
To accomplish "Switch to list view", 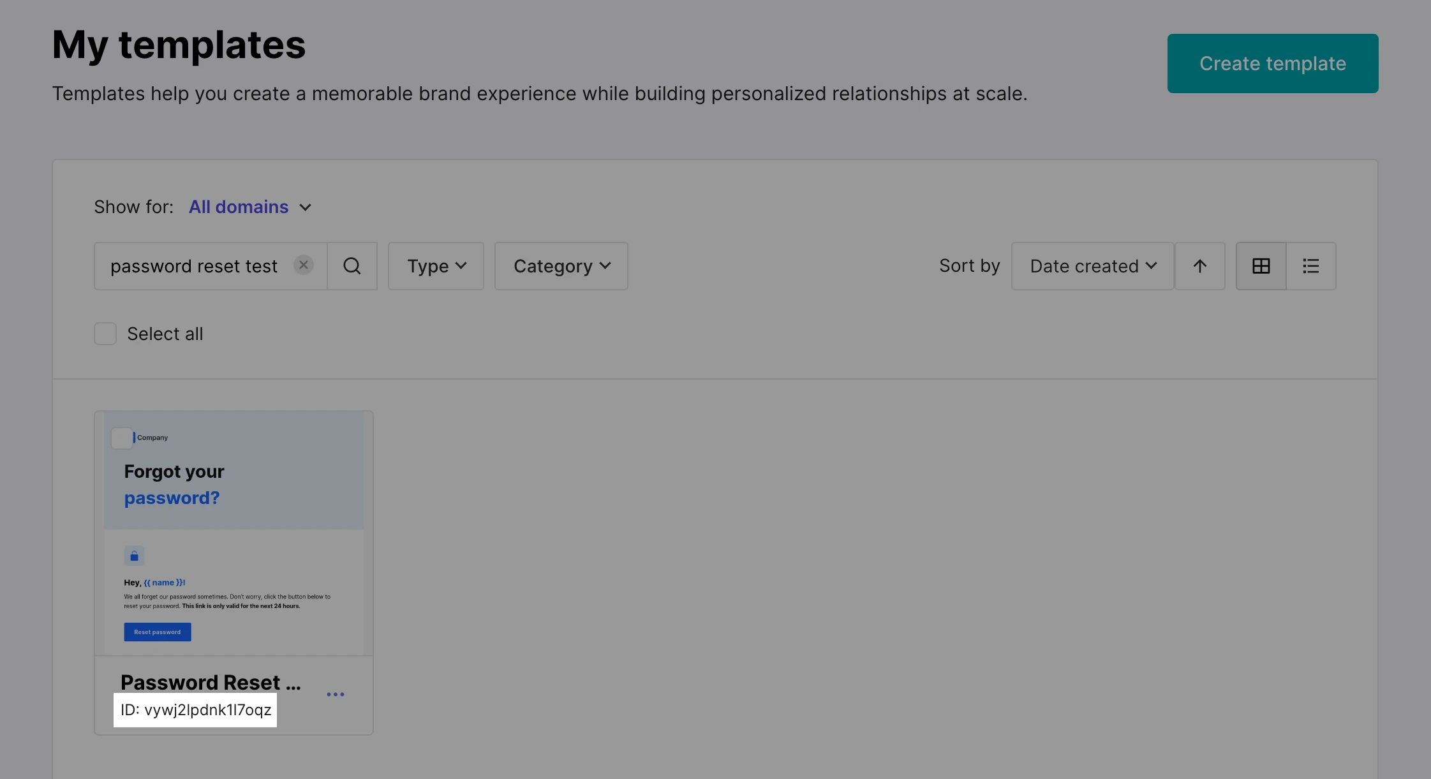I will pos(1310,266).
